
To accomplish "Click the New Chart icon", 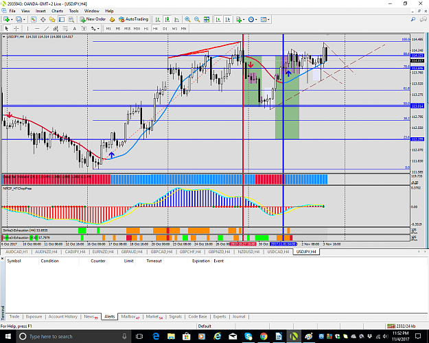I will point(6,19).
